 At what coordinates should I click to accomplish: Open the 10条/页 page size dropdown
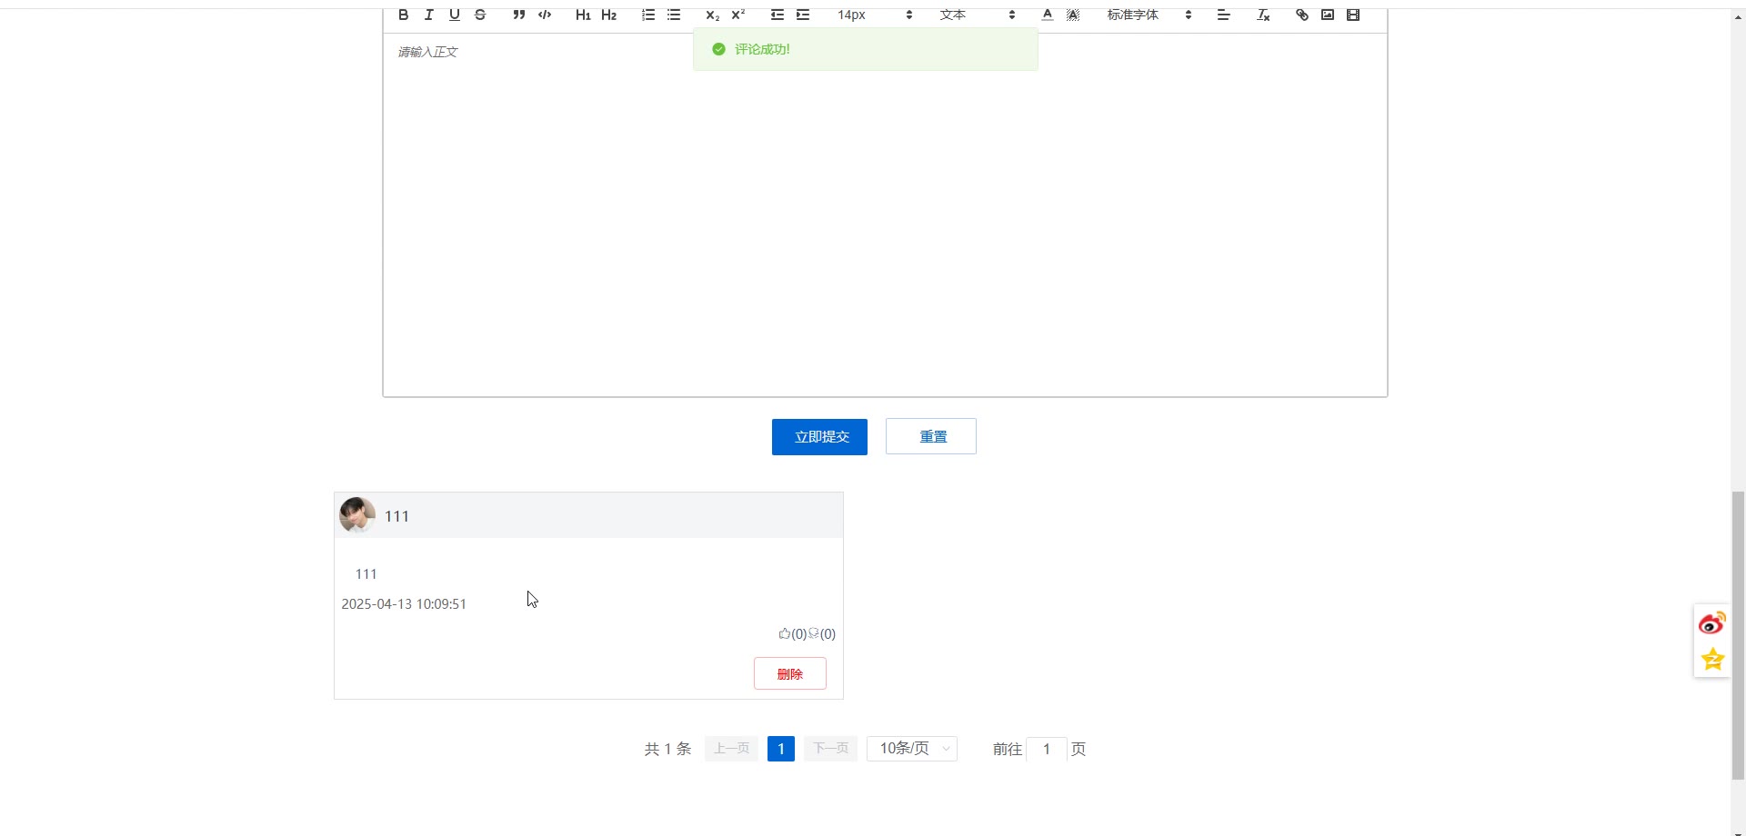912,749
